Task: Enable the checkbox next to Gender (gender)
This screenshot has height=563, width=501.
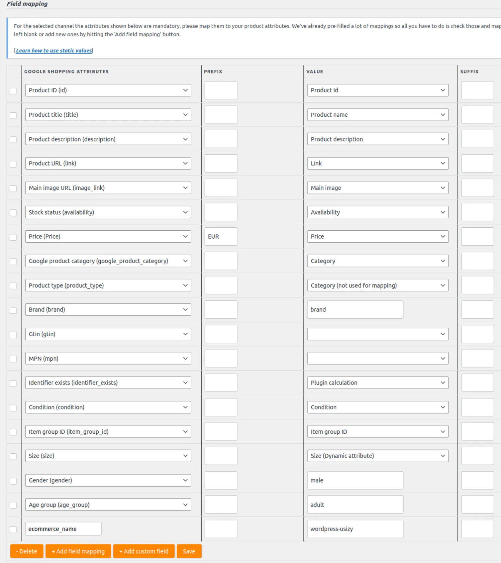Action: 13,481
